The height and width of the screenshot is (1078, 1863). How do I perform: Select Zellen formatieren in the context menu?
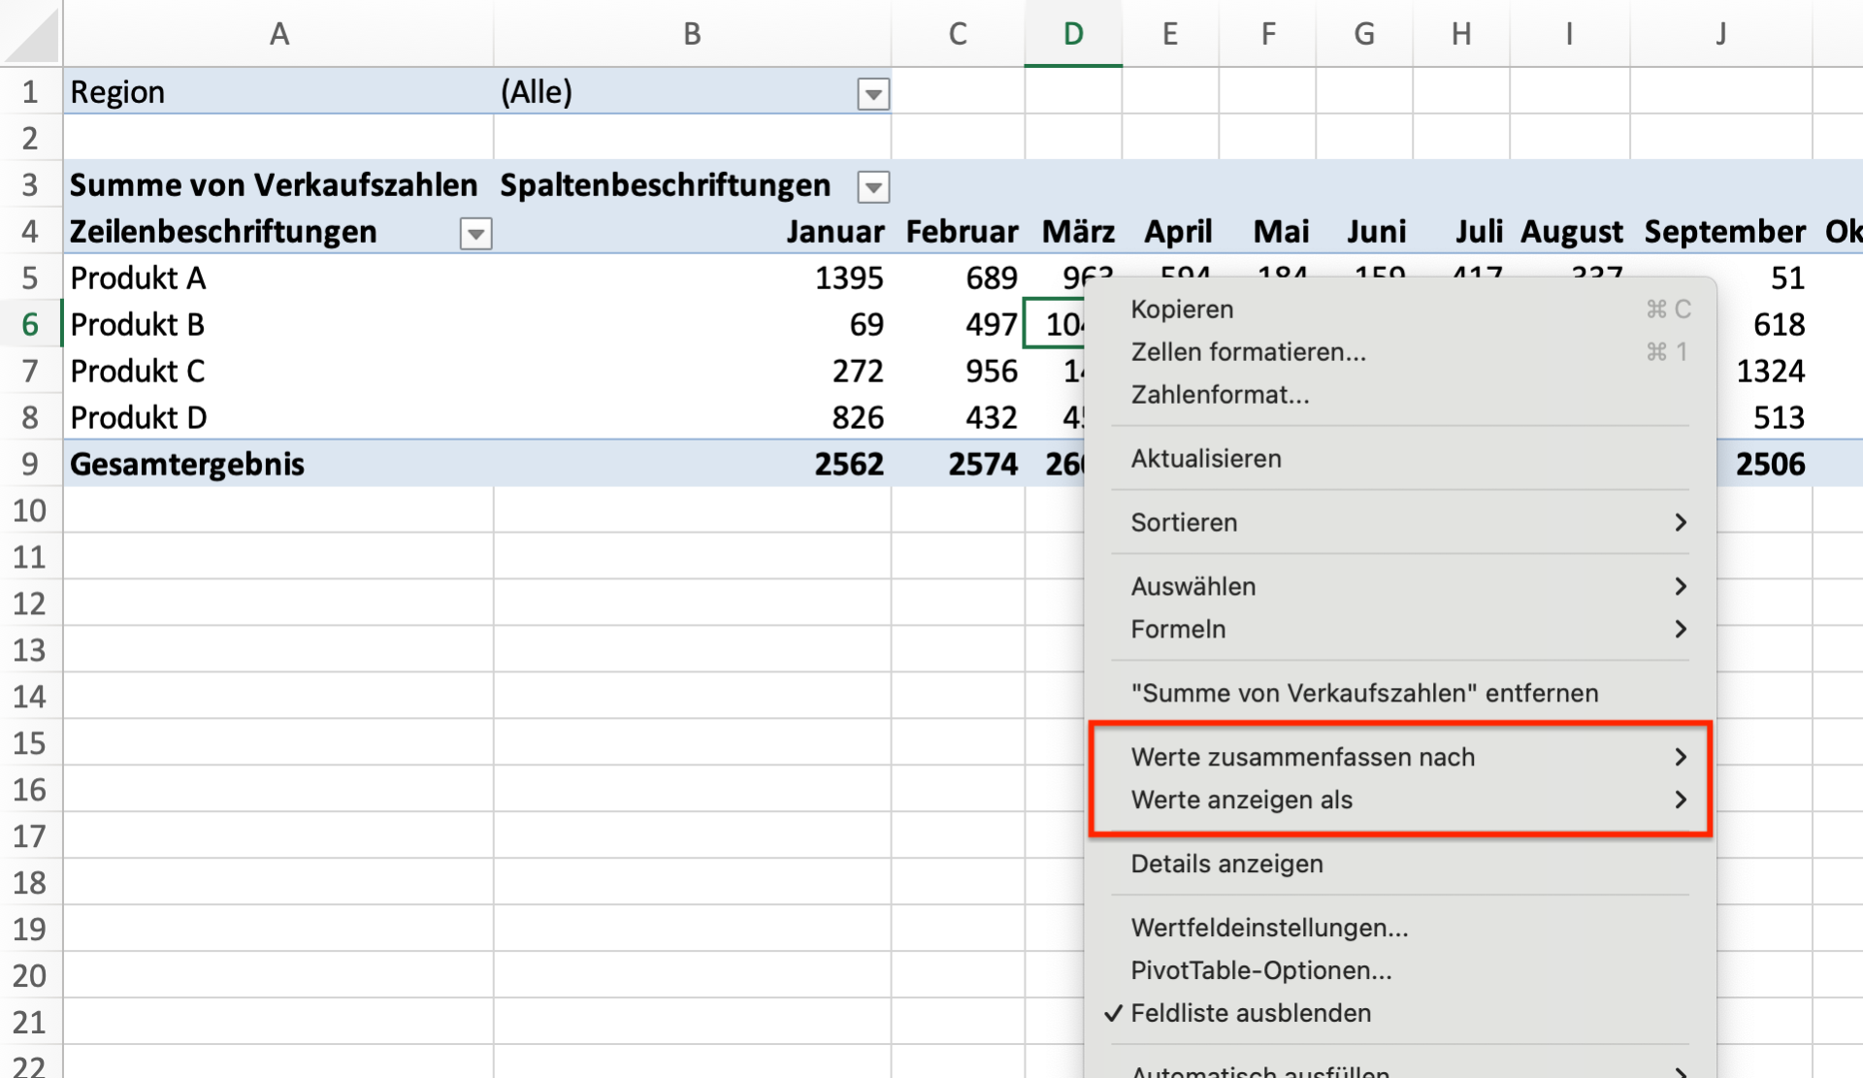[1249, 351]
